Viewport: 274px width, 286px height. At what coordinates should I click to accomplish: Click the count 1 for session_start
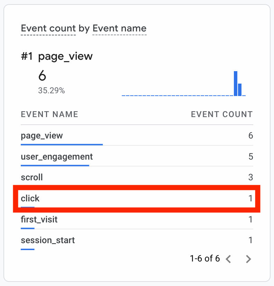click(x=250, y=240)
